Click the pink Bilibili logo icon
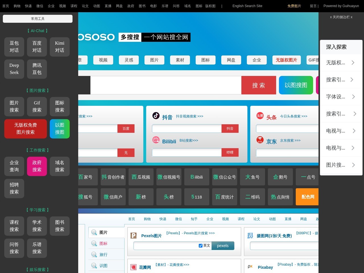364x273 pixels. [156, 140]
